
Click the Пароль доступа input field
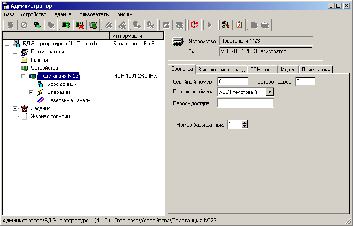[x=245, y=103]
